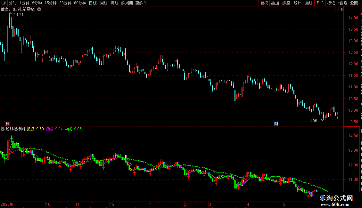The height and width of the screenshot is (208, 362).
Task: Open F10 company information
Action: 320,3
